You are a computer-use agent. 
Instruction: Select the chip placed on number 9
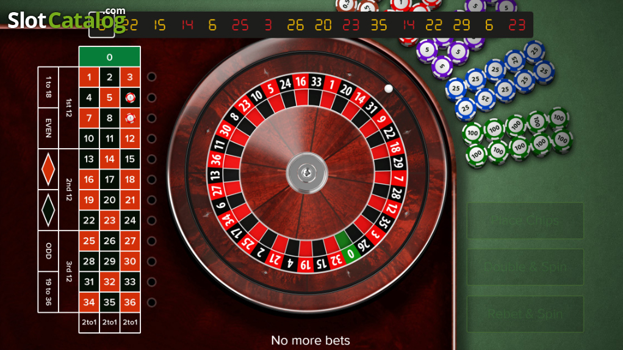[131, 118]
